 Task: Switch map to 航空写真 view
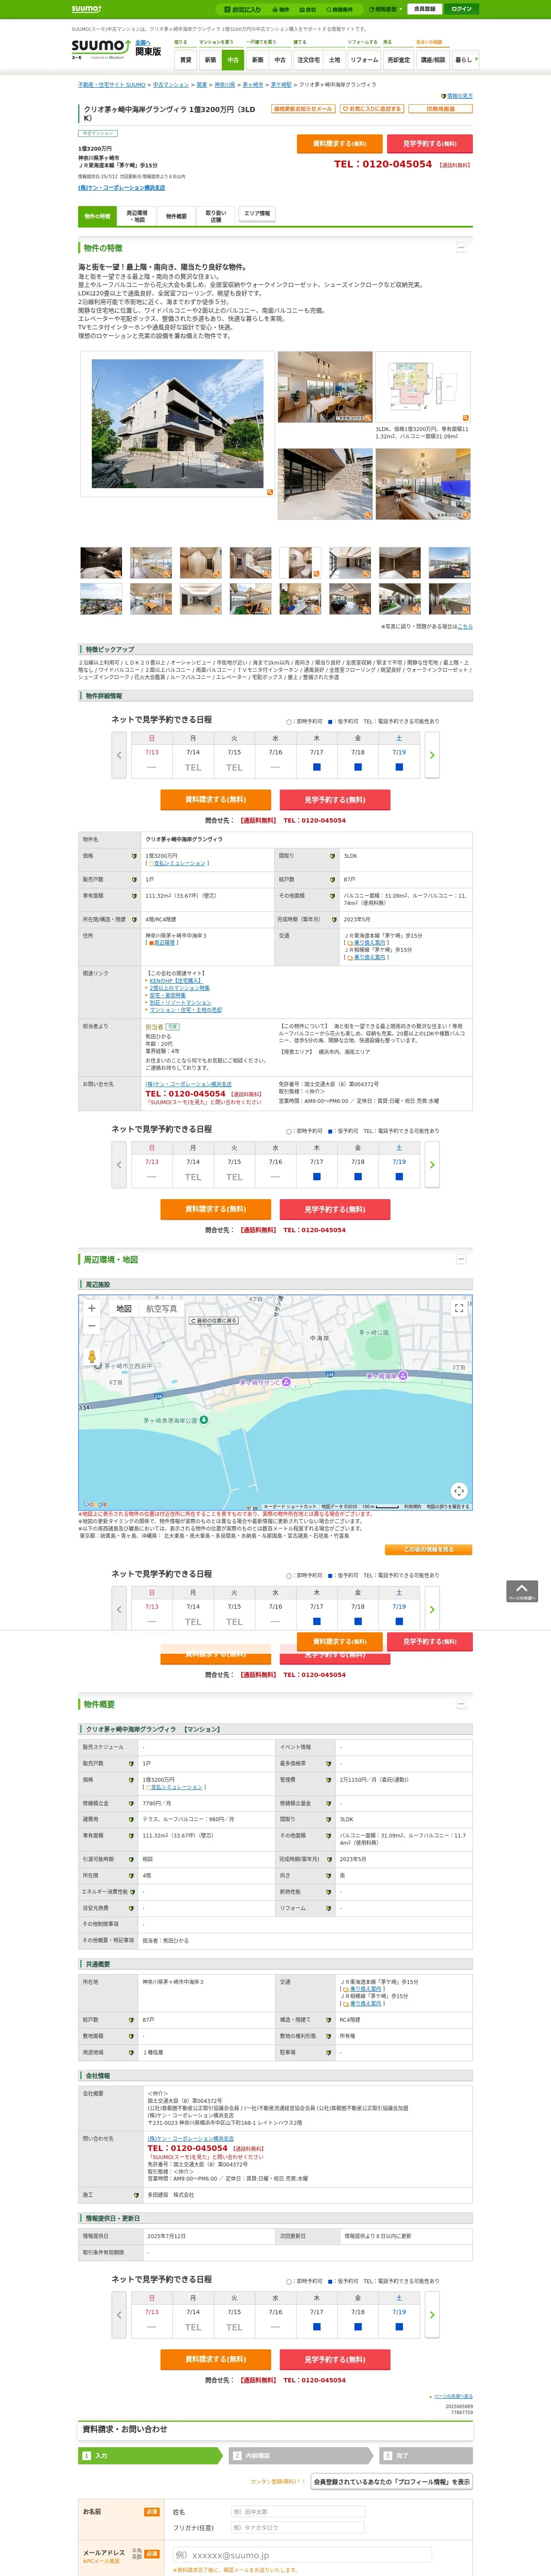(x=162, y=1308)
